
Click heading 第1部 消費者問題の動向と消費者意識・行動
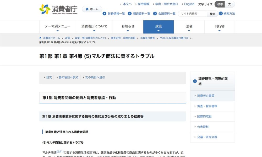[79, 98]
